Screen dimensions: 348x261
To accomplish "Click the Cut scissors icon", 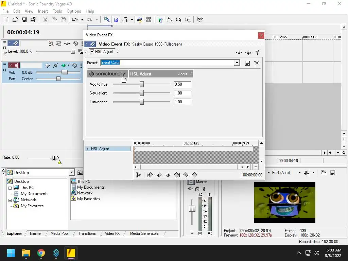I will [x=45, y=20].
